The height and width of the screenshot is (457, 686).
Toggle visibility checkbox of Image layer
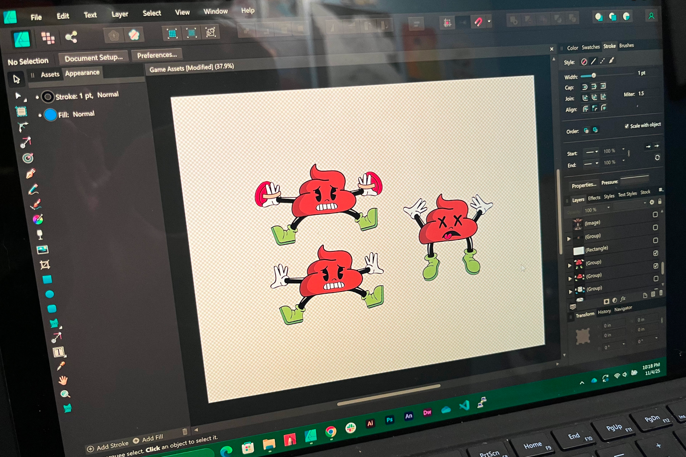tap(655, 214)
